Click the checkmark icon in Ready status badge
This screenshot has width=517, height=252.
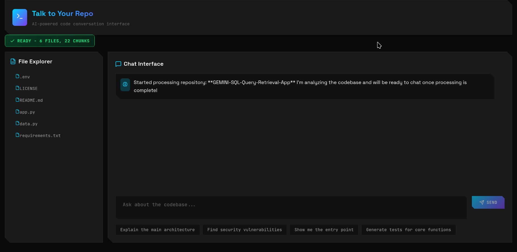[x=12, y=41]
